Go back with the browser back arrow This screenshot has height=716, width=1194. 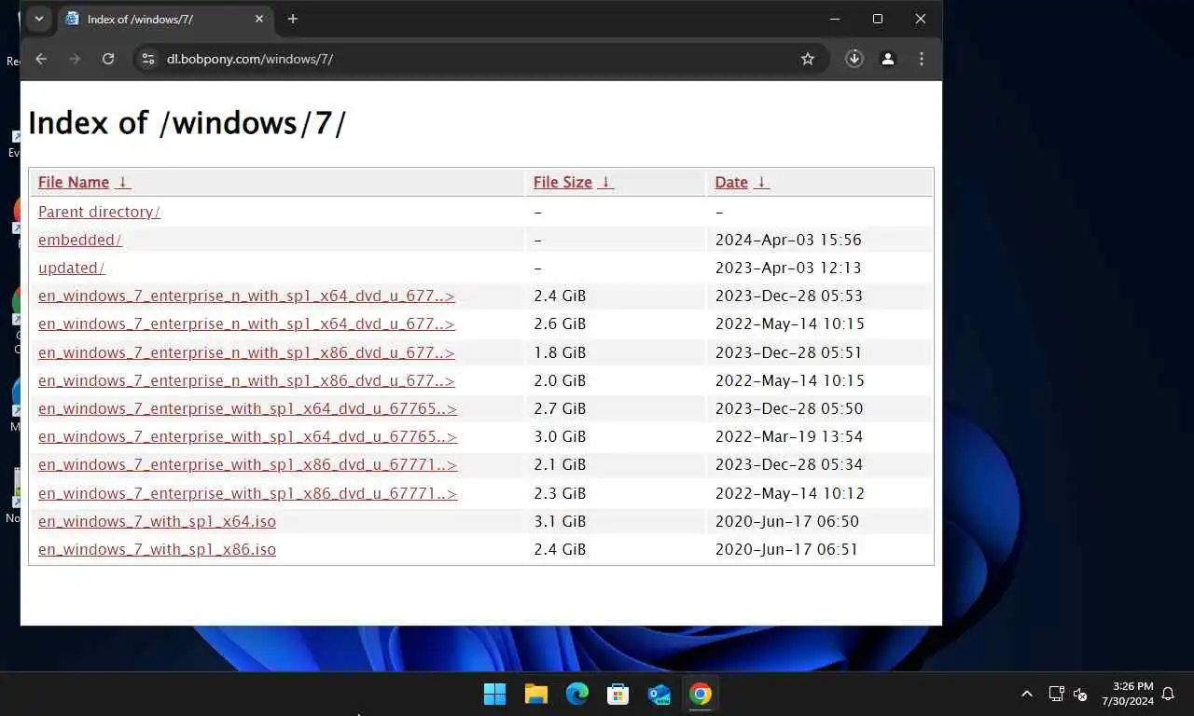[41, 59]
